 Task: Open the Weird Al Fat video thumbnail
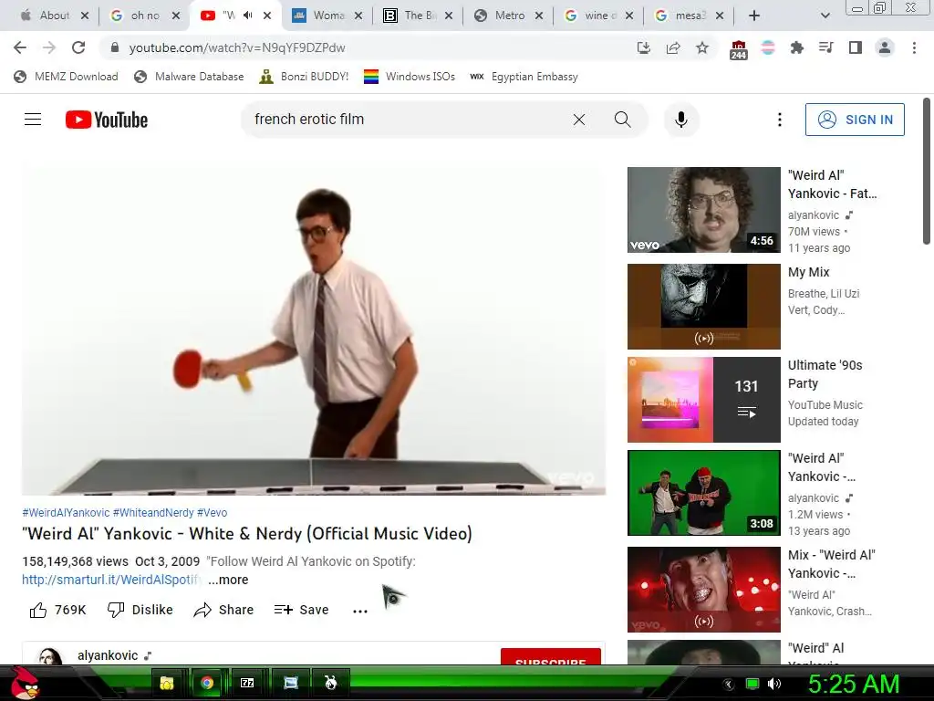[x=703, y=210]
